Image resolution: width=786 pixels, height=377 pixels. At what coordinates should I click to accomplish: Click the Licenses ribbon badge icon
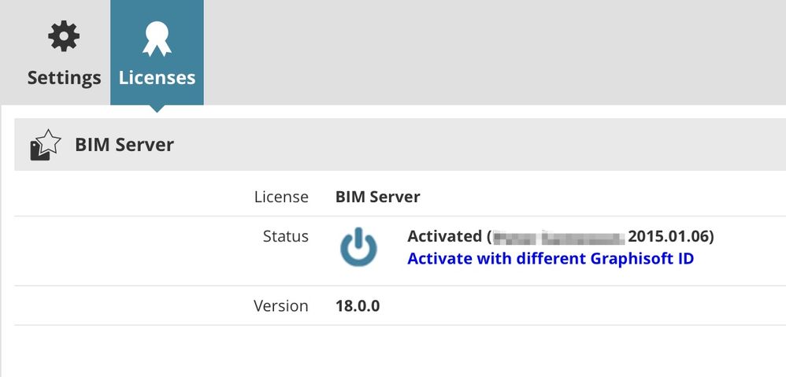click(157, 38)
